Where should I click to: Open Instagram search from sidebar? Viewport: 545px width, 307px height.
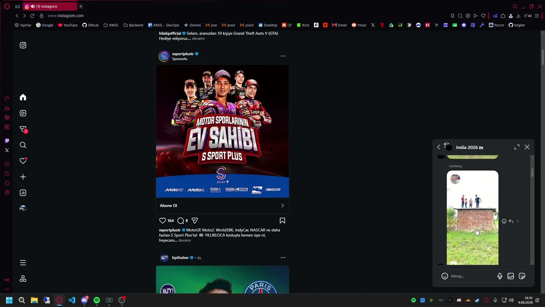(23, 145)
